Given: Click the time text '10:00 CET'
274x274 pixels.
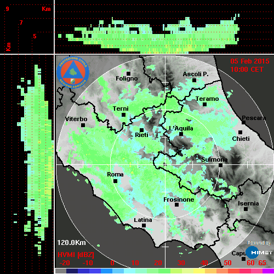Looking at the screenshot, I should tap(247, 70).
